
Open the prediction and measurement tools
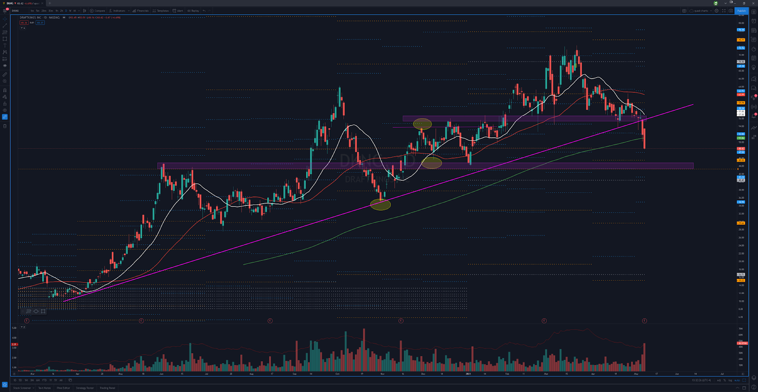click(x=5, y=59)
